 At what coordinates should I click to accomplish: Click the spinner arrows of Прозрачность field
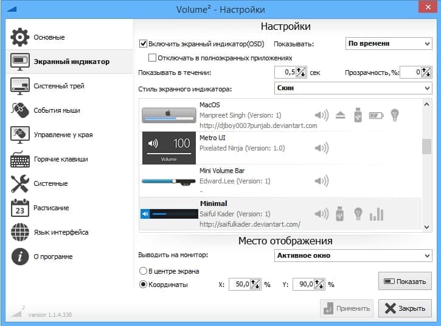click(426, 73)
